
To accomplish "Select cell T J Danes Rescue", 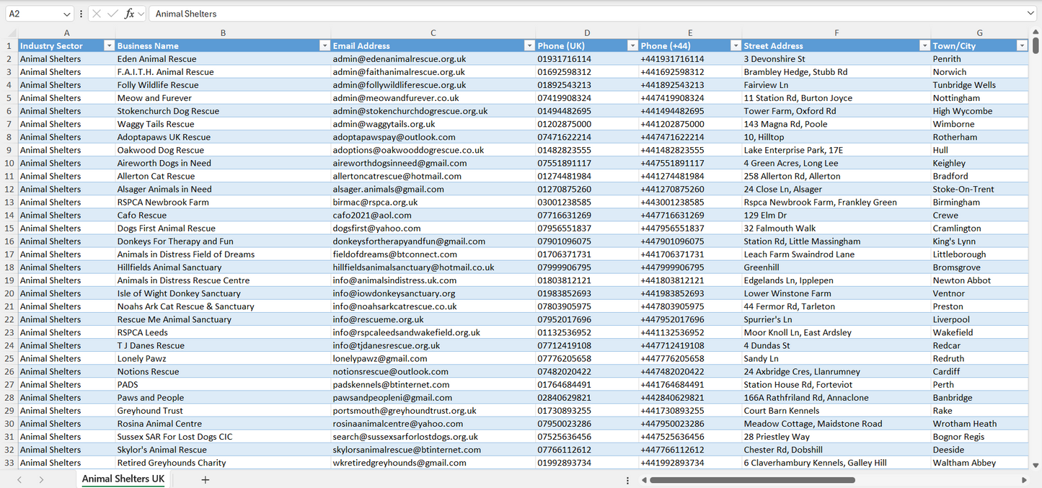I will click(223, 345).
